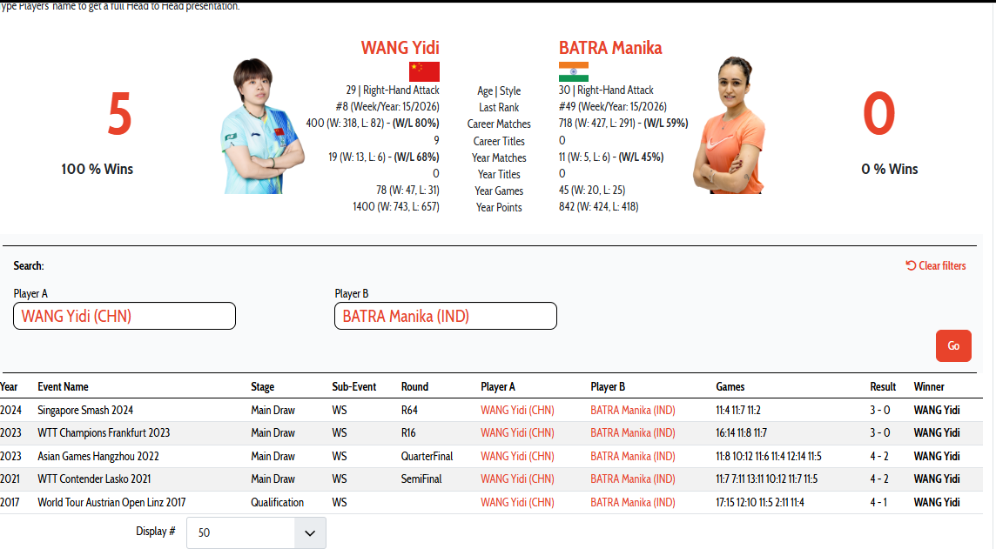The image size is (996, 549).
Task: Click the 4 - 1 result cell
Action: [878, 503]
